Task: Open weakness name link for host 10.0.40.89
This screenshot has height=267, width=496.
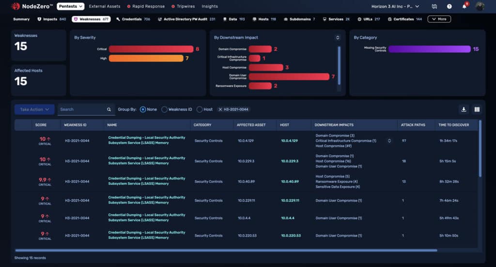Action: point(147,181)
